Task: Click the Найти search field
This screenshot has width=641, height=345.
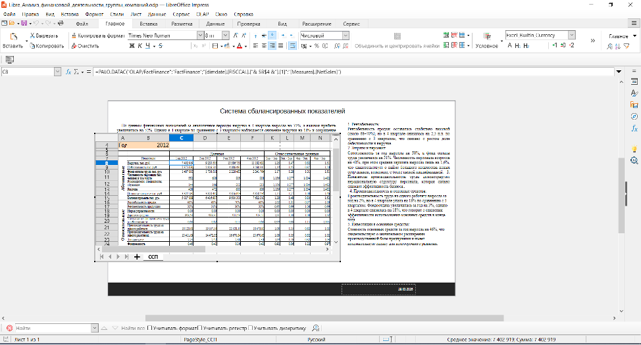Action: pos(53,328)
